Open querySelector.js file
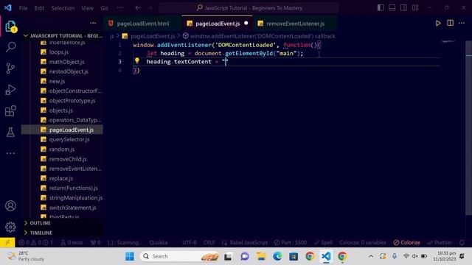The height and width of the screenshot is (265, 472). pos(69,139)
